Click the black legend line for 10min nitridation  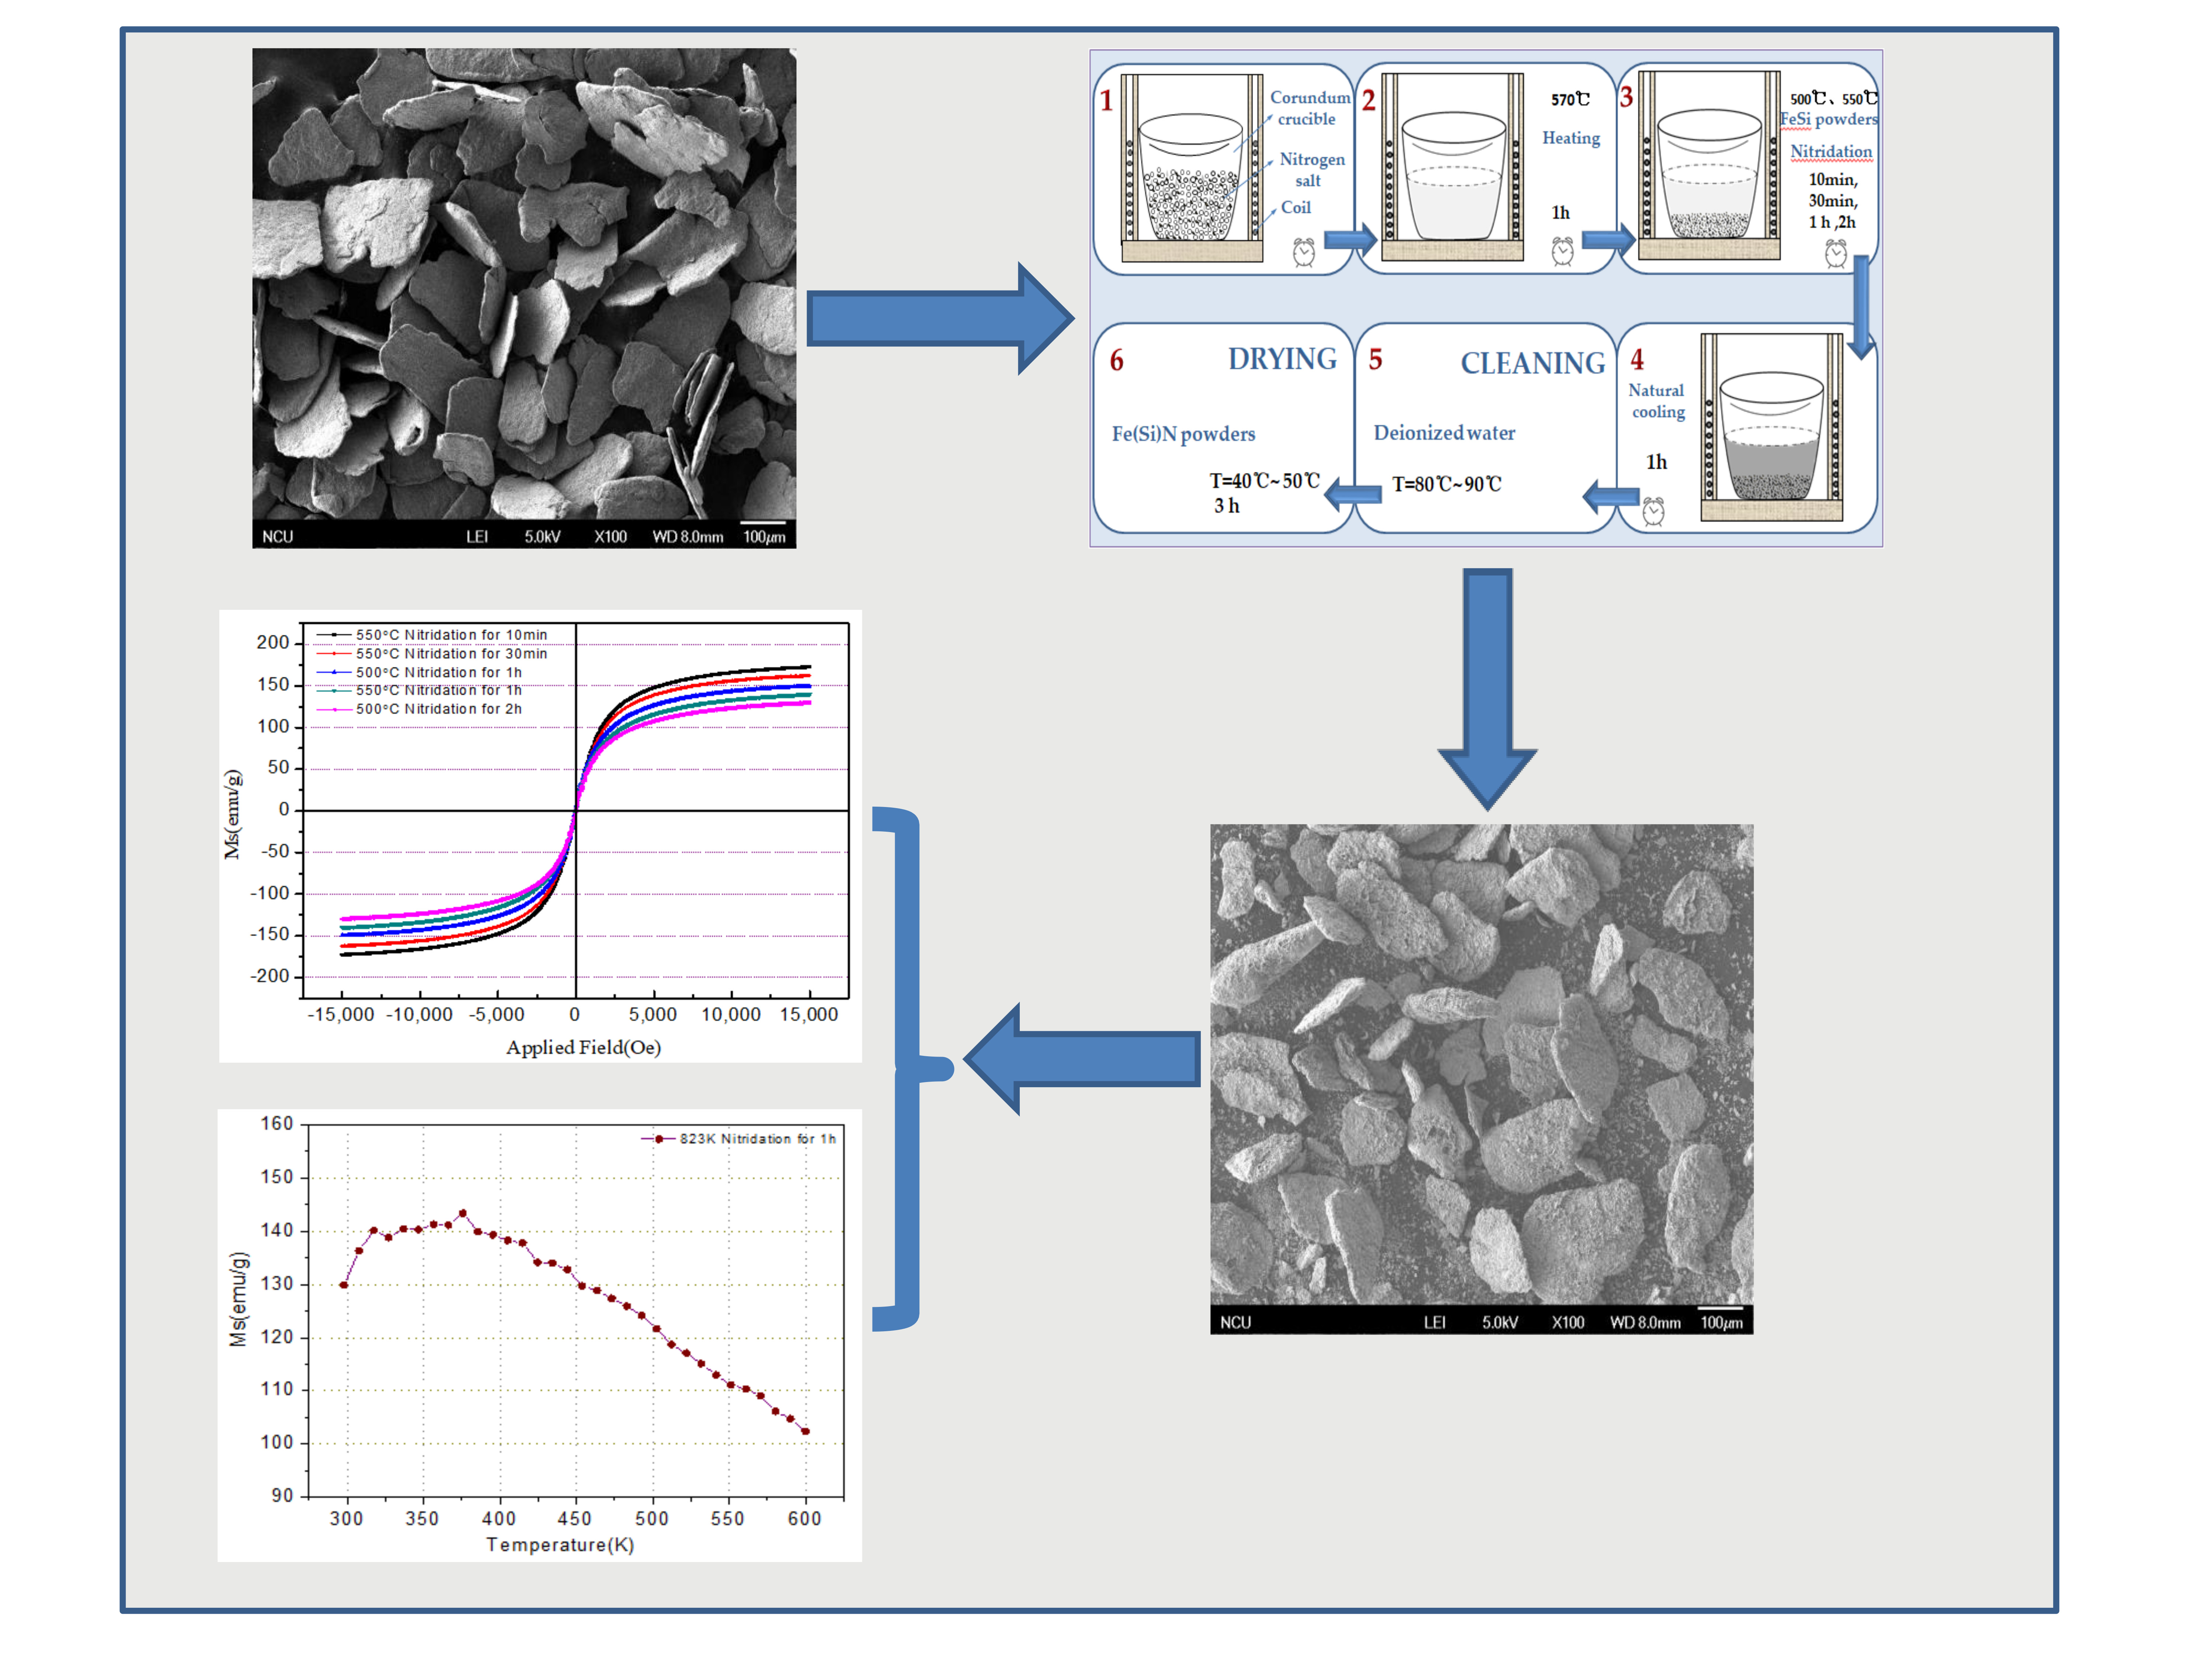click(x=334, y=635)
